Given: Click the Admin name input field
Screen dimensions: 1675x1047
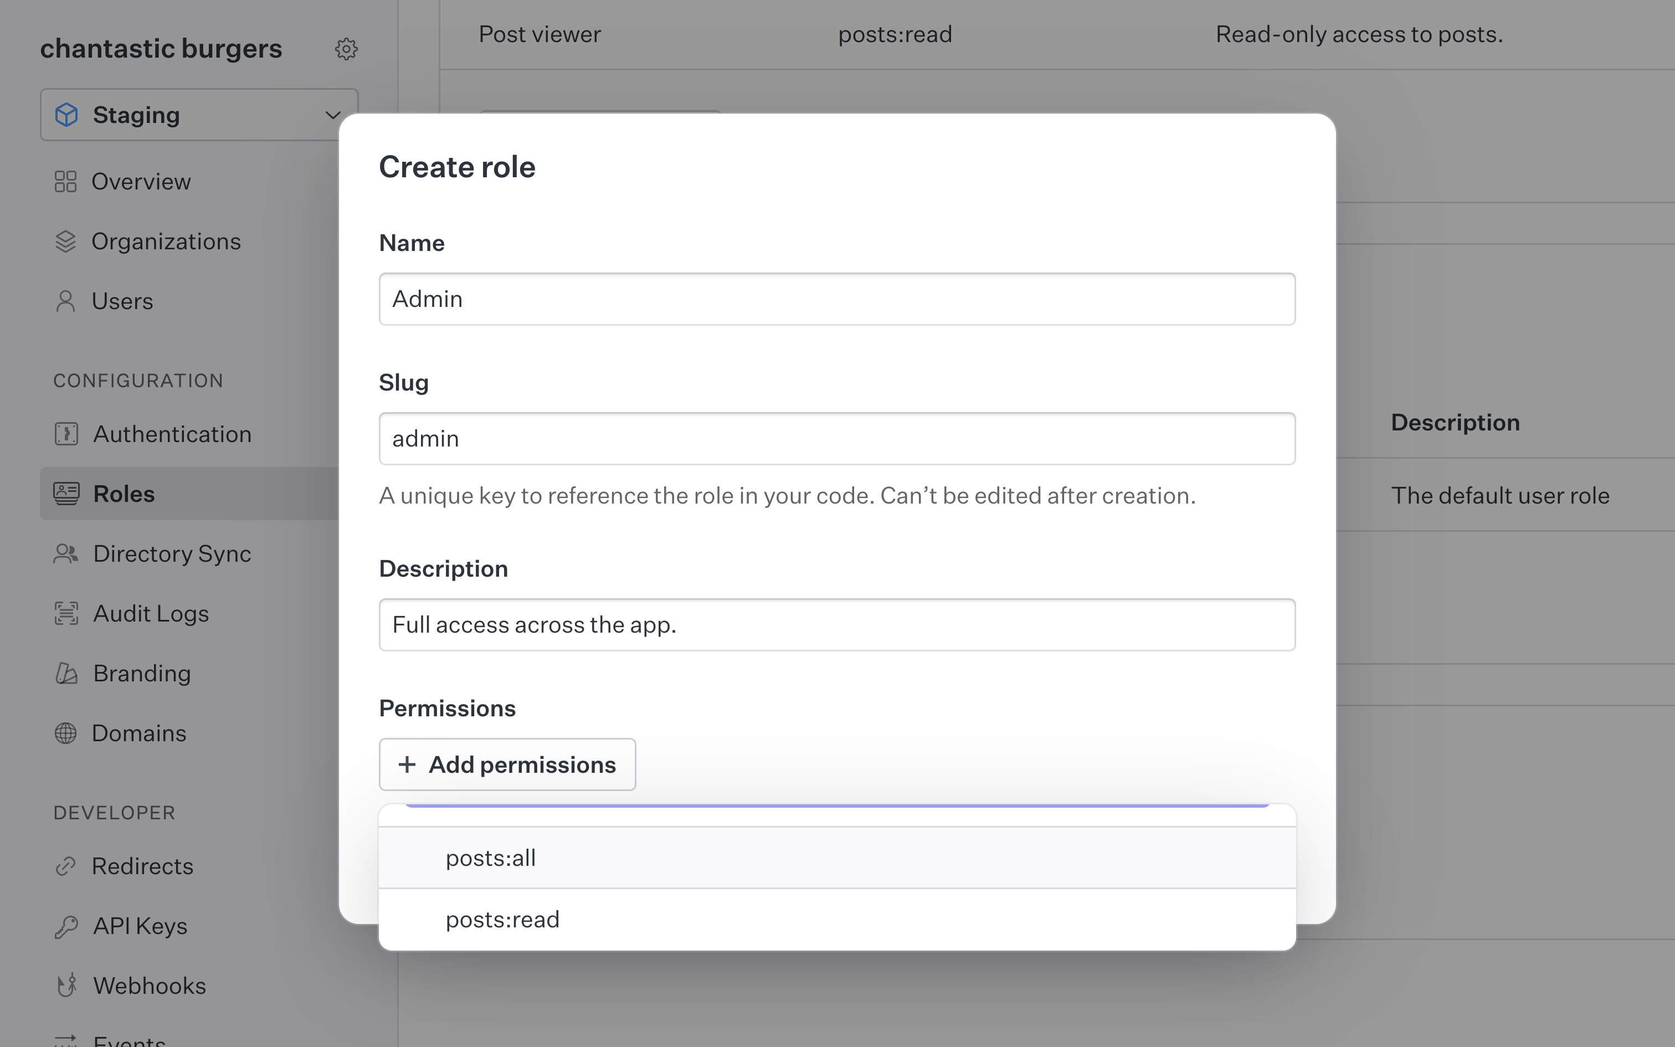Looking at the screenshot, I should (836, 299).
